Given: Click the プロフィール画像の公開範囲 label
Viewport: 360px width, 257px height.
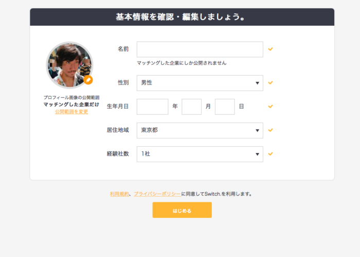Looking at the screenshot, I should click(x=71, y=97).
